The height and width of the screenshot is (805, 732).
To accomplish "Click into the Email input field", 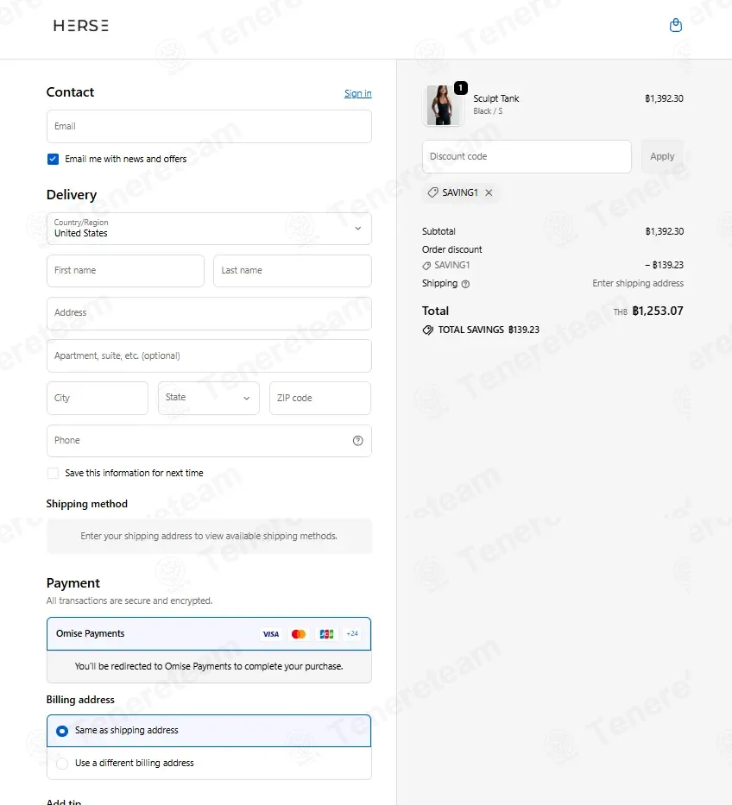I will 209,126.
